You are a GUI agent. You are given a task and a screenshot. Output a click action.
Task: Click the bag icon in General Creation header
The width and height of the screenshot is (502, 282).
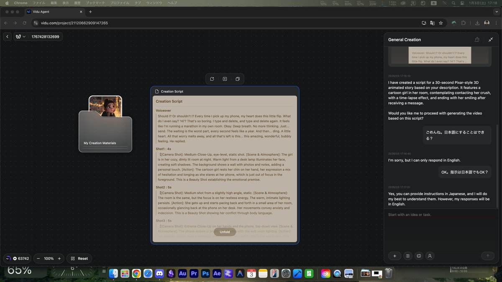[477, 40]
